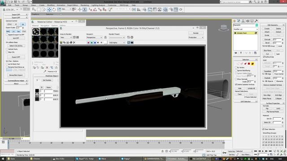Toggle By Vertex checkbox
This screenshot has height=161, width=287.
[236, 68]
